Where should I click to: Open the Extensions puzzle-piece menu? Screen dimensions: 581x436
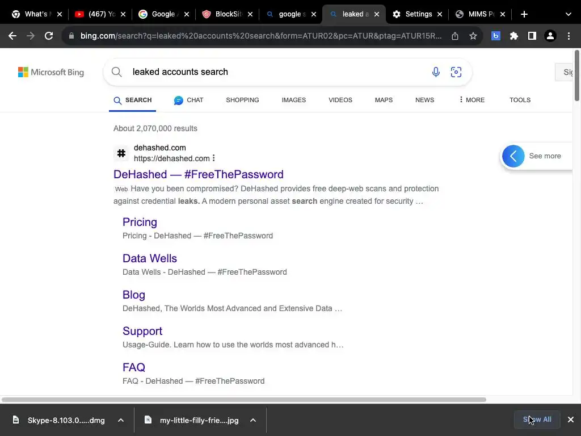click(x=514, y=36)
